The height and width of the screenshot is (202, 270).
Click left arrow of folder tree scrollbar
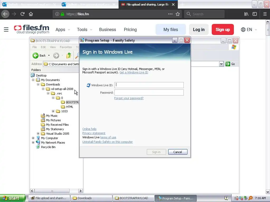point(32,191)
